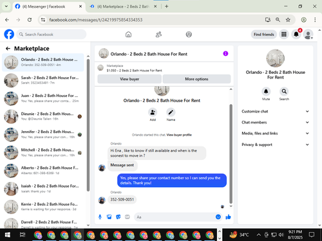This screenshot has width=322, height=241.
Task: Click the conversation list scrollbar
Action: point(88,125)
